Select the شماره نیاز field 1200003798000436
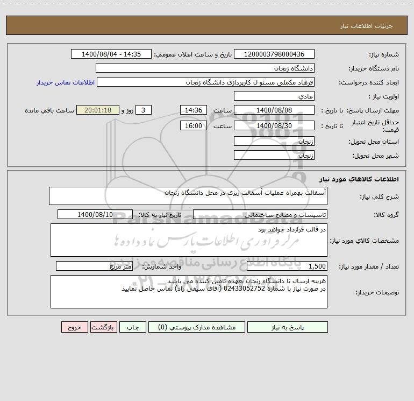 [x=274, y=54]
